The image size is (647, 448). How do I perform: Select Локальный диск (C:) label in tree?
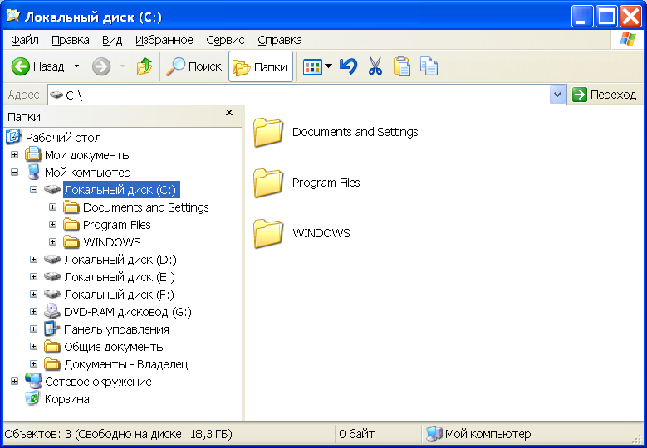pos(120,190)
